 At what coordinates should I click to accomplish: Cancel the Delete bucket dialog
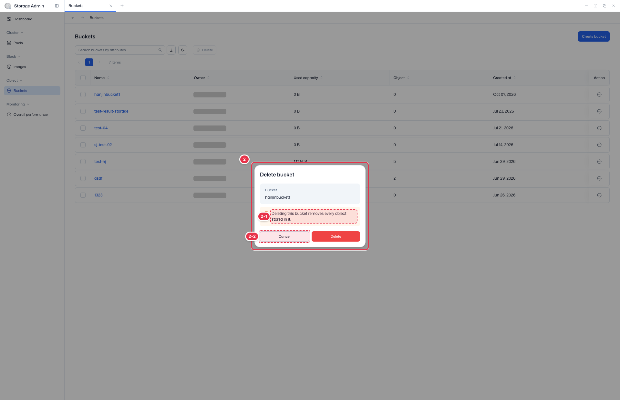(x=284, y=236)
